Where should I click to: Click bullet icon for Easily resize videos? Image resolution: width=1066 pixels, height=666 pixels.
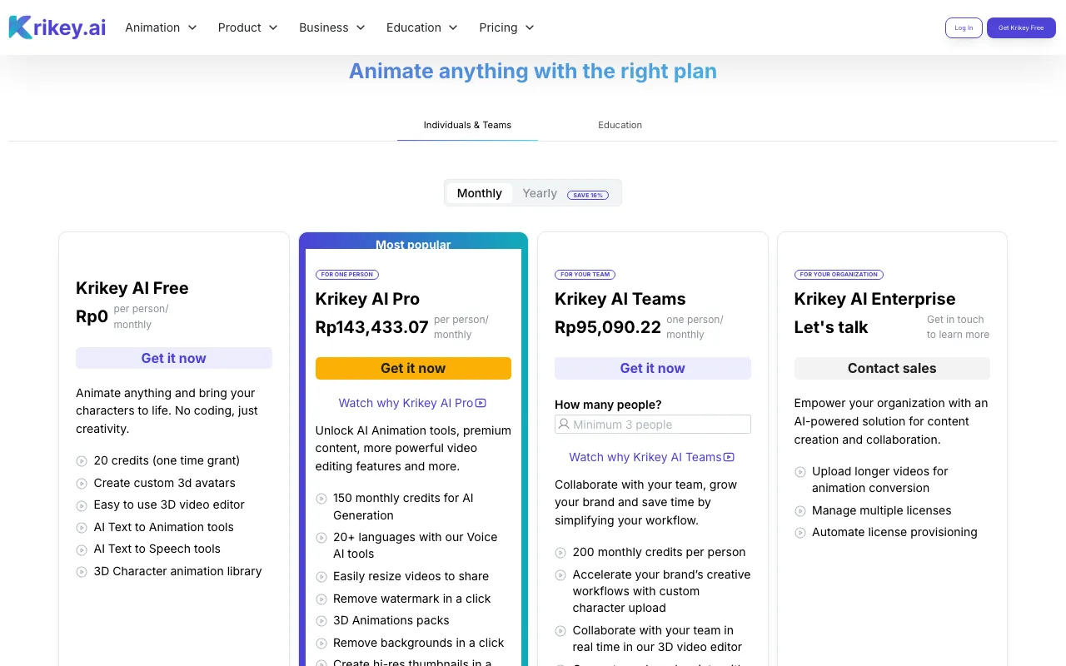(321, 577)
